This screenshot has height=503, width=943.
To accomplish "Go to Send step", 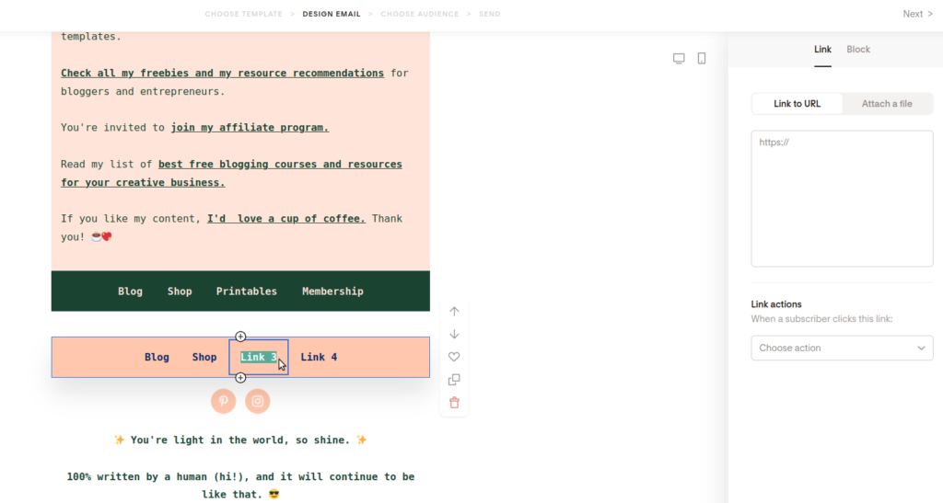I will [x=490, y=14].
